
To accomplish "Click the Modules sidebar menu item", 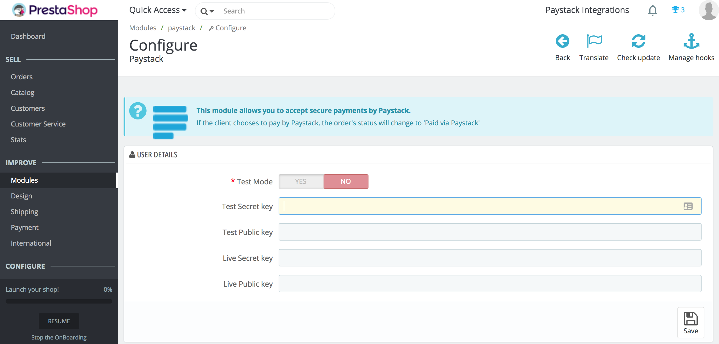I will coord(24,179).
